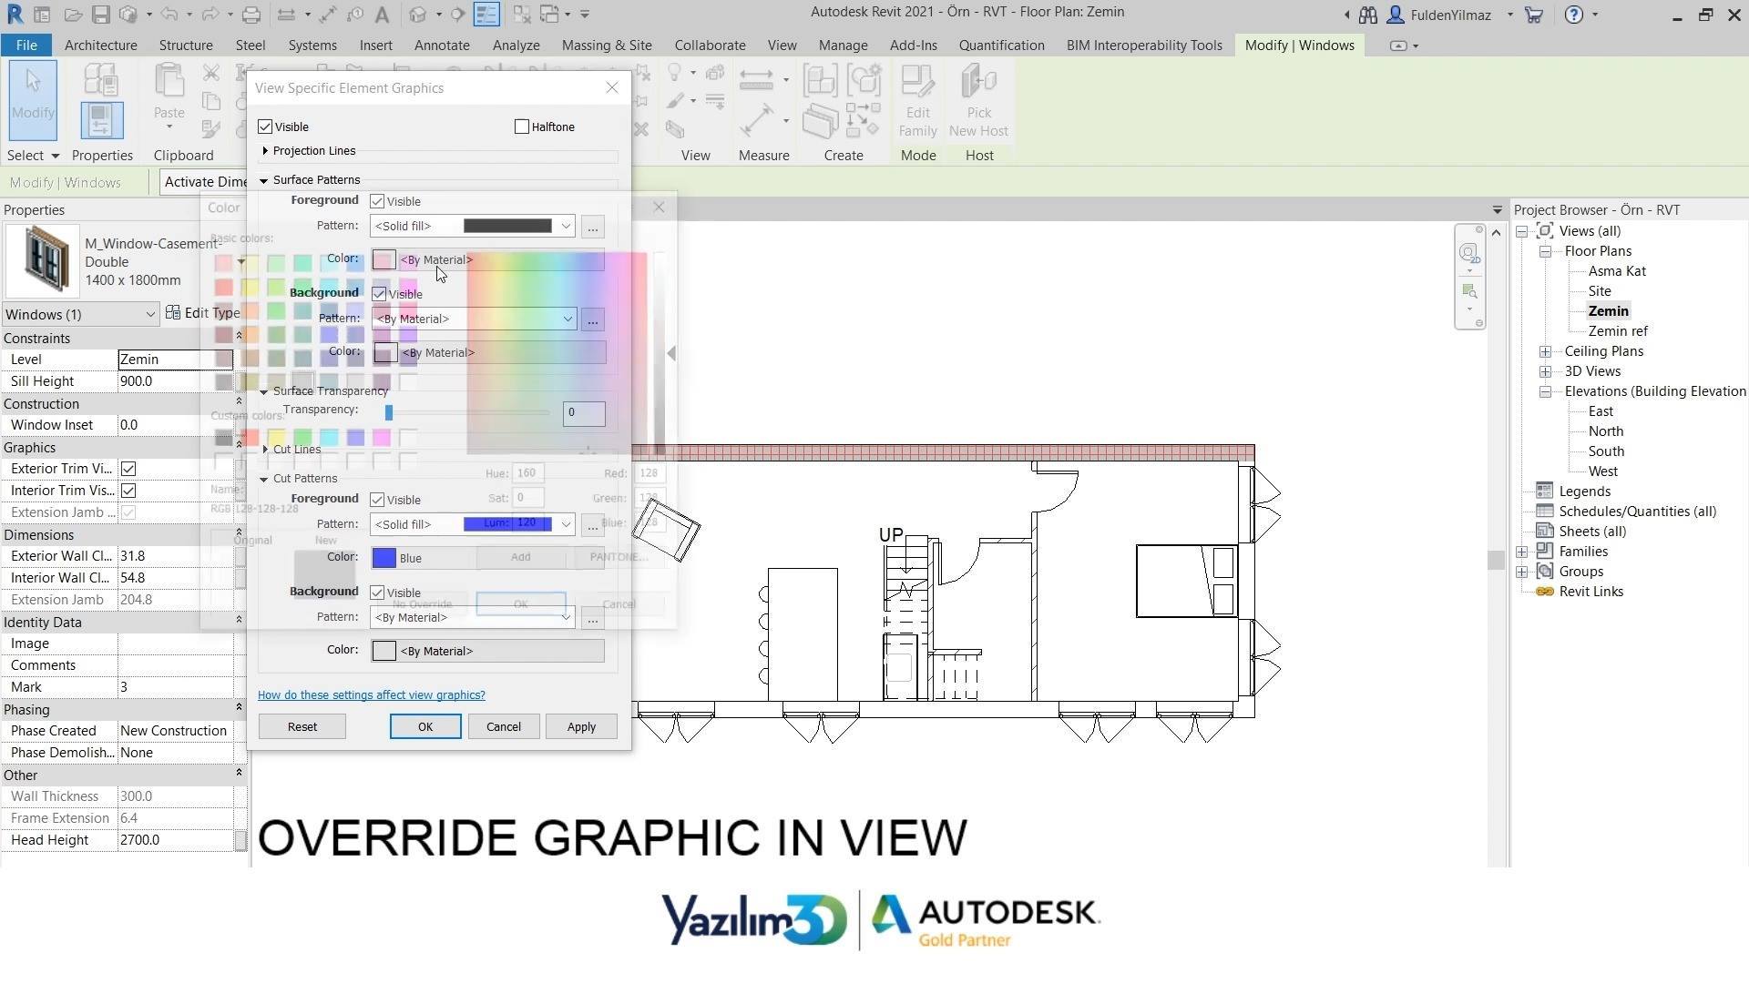1749x983 pixels.
Task: Open the File menu tab
Action: tap(26, 45)
